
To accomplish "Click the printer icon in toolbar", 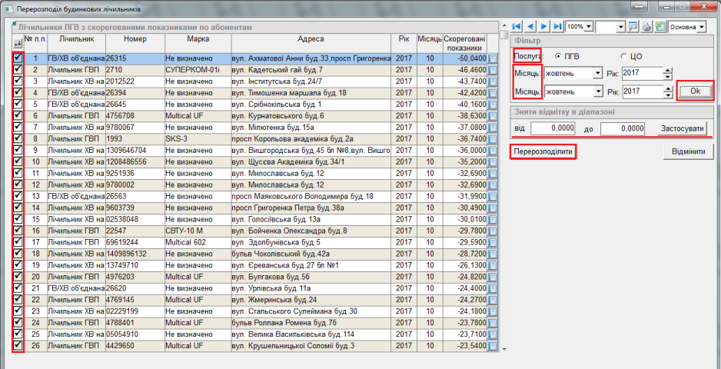I will 646,27.
